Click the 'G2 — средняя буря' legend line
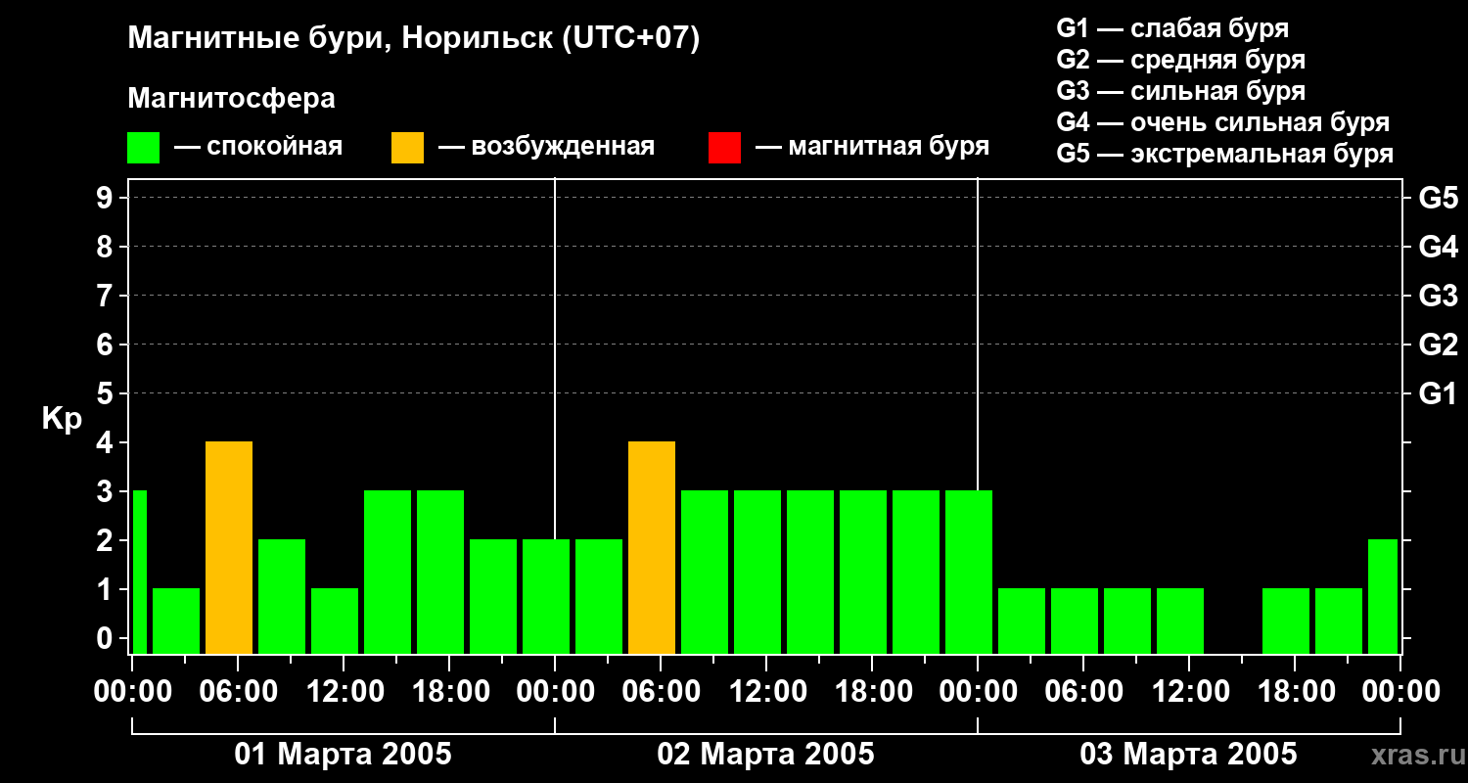This screenshot has width=1468, height=783. click(x=1181, y=60)
